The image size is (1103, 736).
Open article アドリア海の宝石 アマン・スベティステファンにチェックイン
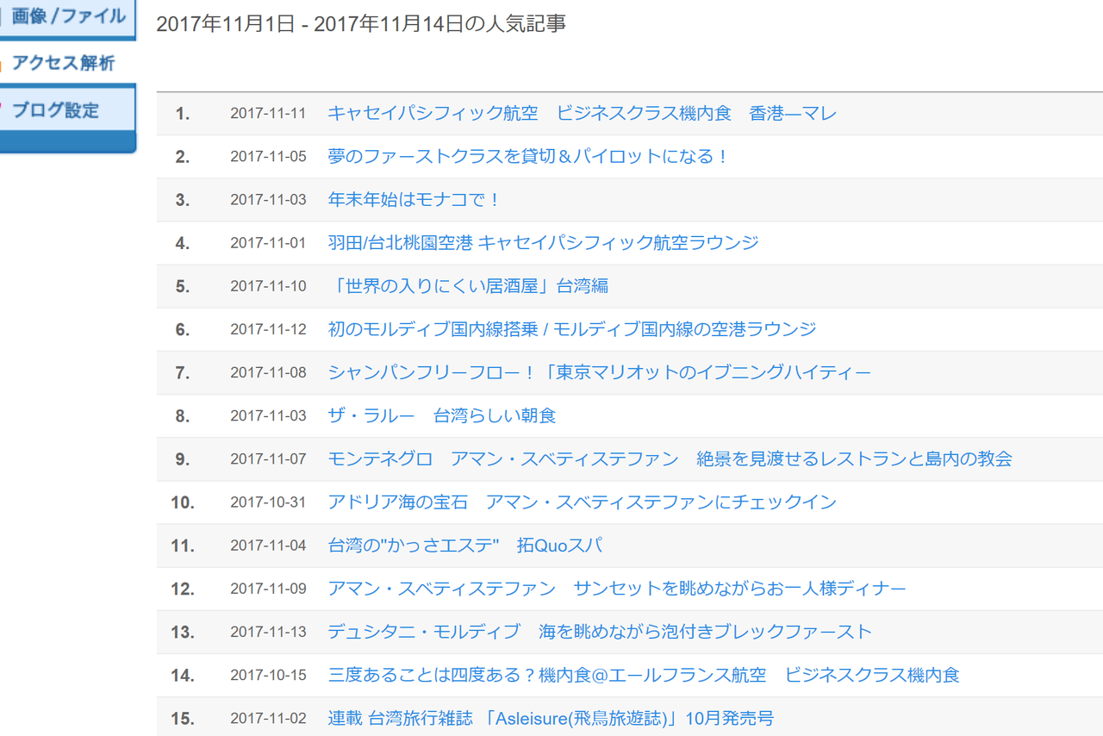(582, 502)
